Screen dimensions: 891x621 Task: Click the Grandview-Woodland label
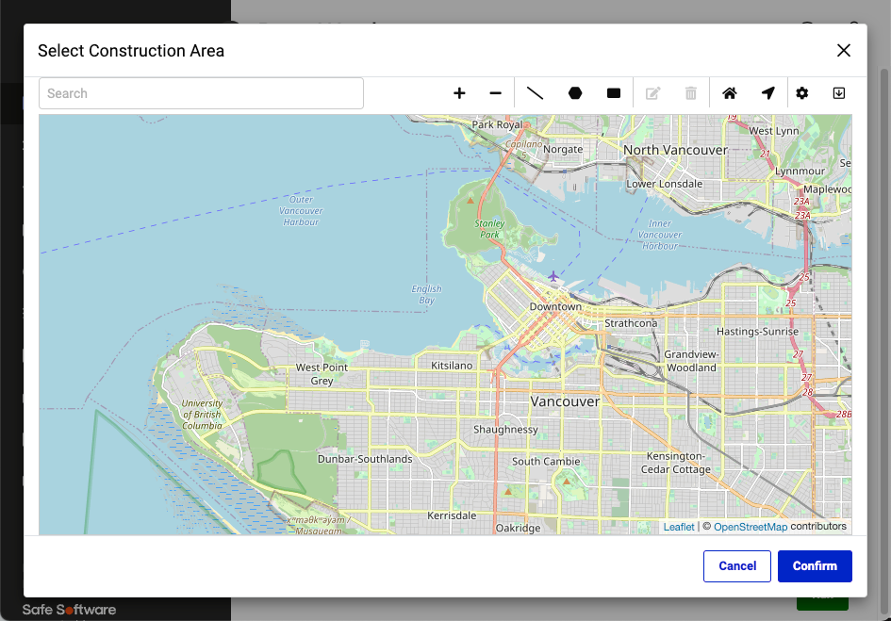(691, 361)
